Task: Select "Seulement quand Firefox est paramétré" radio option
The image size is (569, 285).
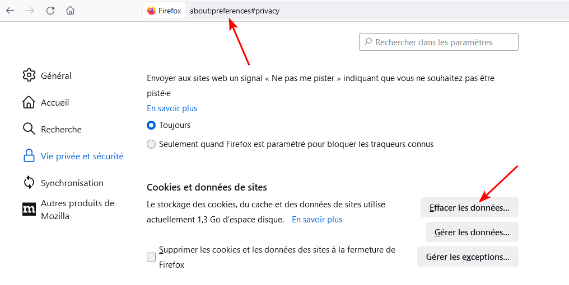Action: click(x=151, y=144)
